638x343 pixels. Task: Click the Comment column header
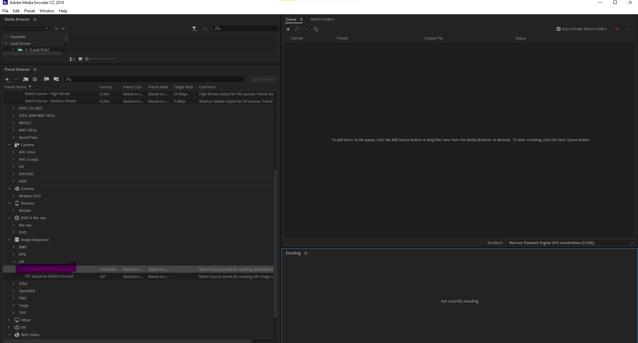click(207, 87)
